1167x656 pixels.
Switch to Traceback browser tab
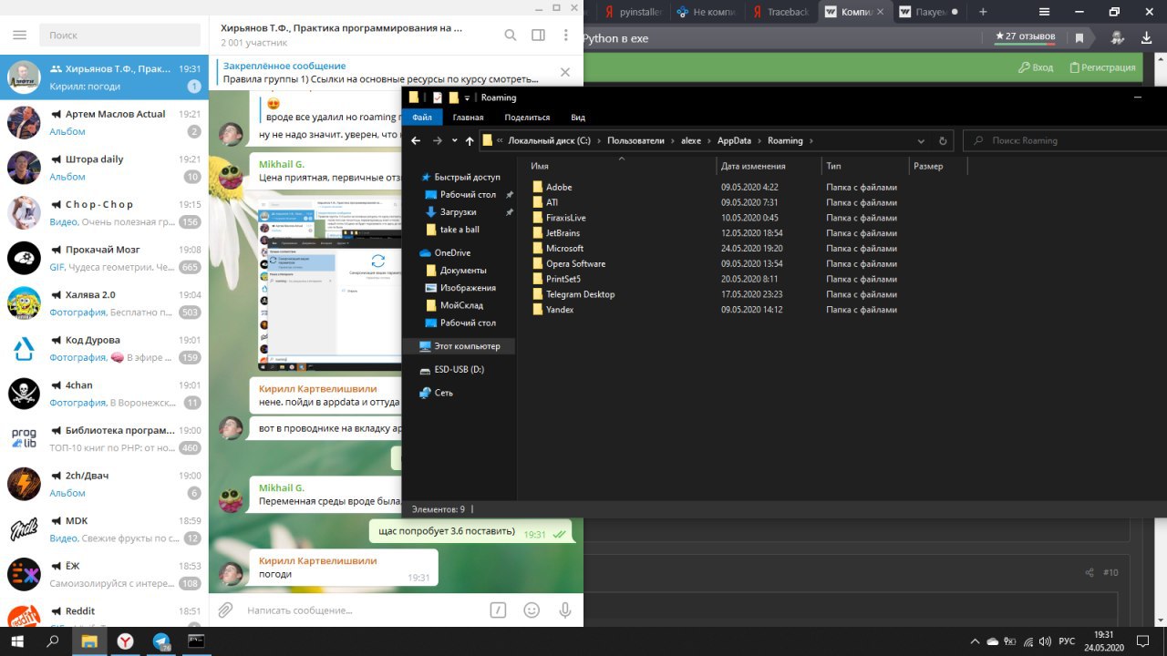point(780,12)
